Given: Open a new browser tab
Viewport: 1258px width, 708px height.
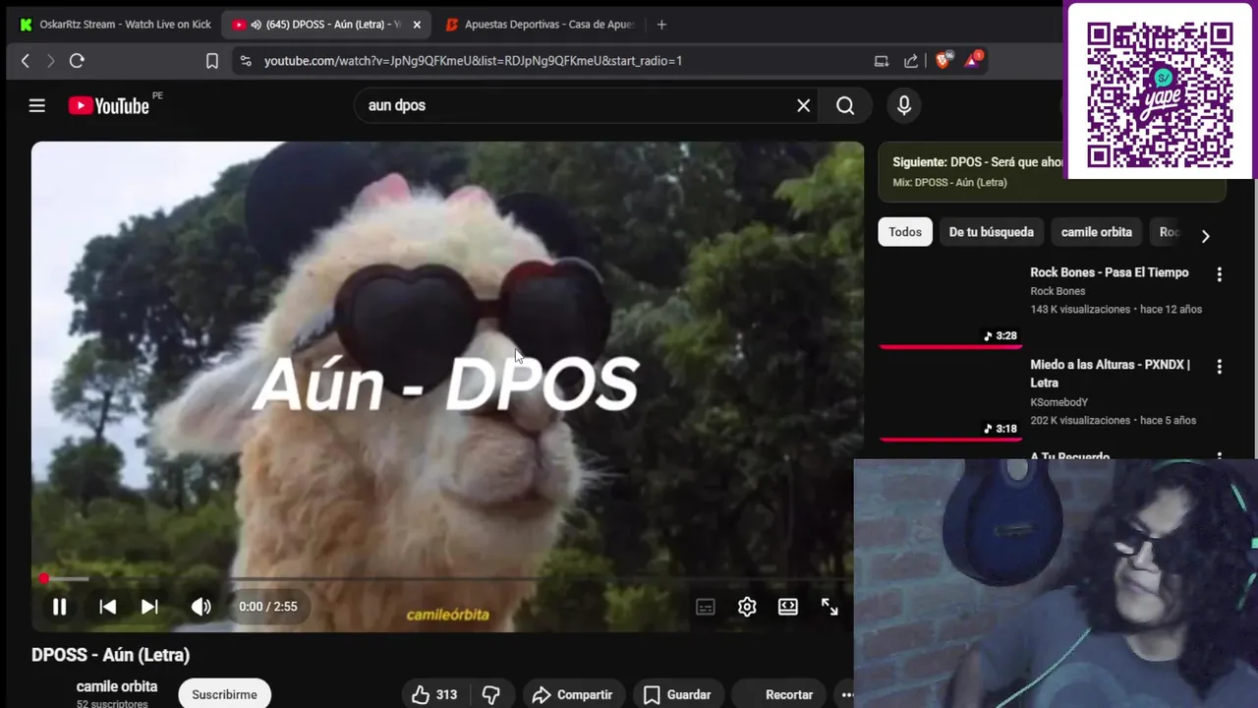Looking at the screenshot, I should 661,25.
